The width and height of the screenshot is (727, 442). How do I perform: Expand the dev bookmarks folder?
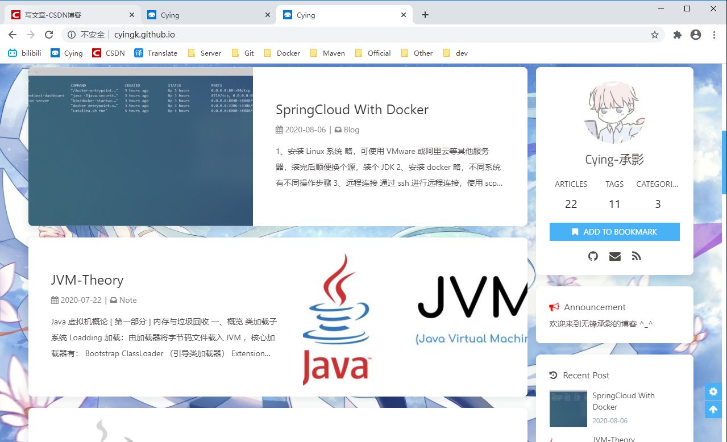455,53
